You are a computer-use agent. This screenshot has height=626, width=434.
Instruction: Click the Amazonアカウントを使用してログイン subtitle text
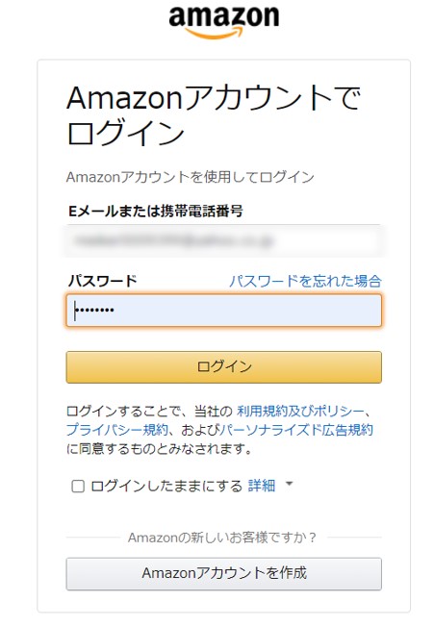click(x=191, y=177)
